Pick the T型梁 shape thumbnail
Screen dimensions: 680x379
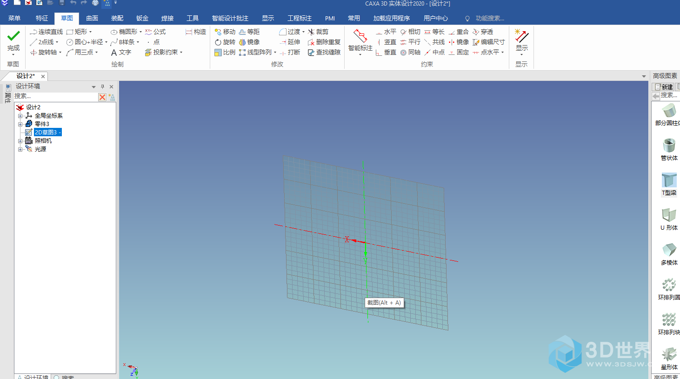(x=669, y=185)
